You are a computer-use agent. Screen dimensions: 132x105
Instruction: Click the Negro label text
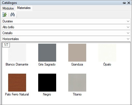click(47, 94)
